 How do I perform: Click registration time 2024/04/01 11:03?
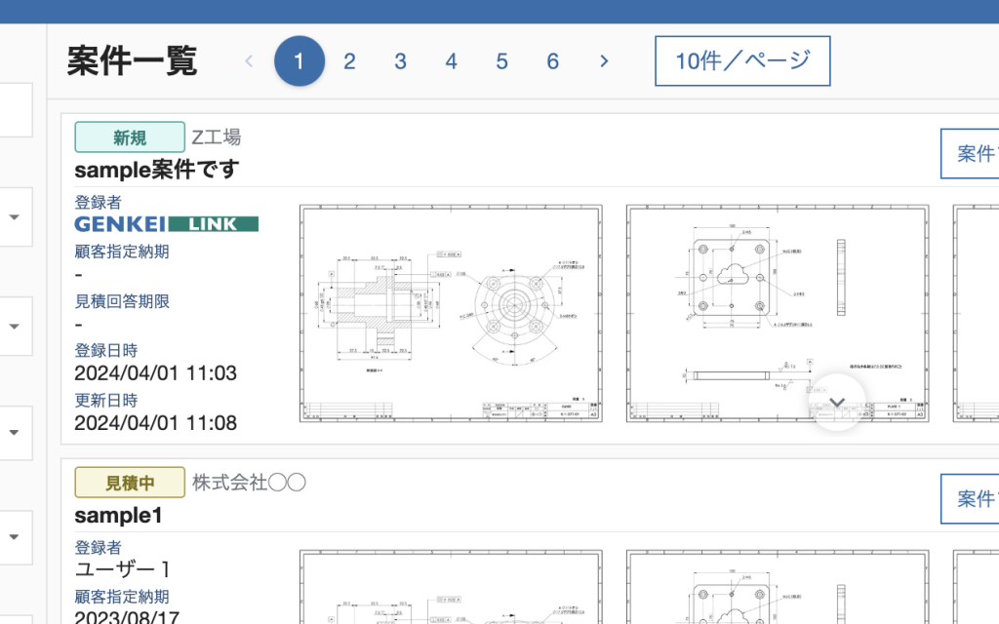click(155, 373)
